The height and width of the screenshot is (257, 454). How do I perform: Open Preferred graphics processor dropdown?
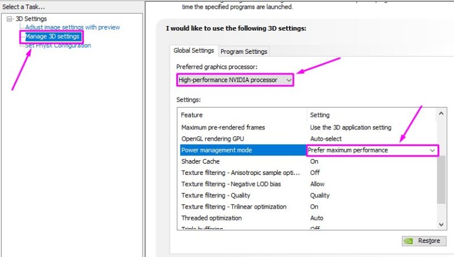click(235, 80)
